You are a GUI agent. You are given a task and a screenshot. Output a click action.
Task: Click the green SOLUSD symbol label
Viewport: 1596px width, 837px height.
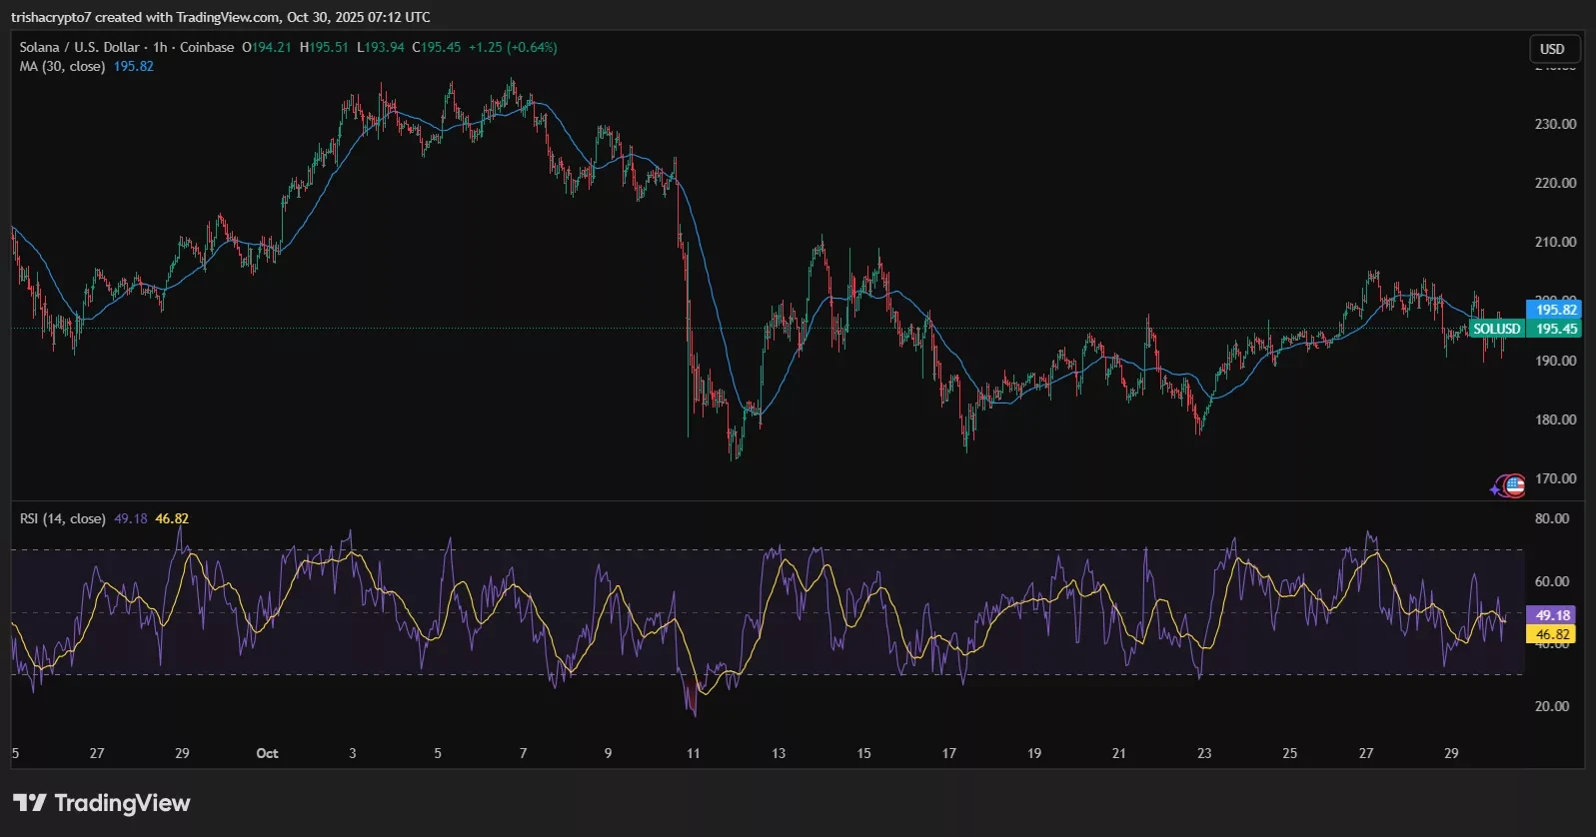[x=1496, y=329]
